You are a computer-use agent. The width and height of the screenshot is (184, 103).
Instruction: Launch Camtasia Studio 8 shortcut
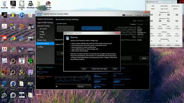4,97
